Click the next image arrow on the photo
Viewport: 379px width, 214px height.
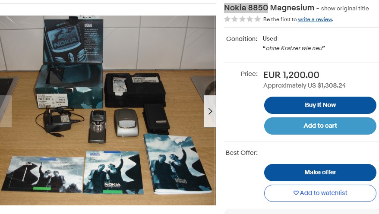point(210,111)
